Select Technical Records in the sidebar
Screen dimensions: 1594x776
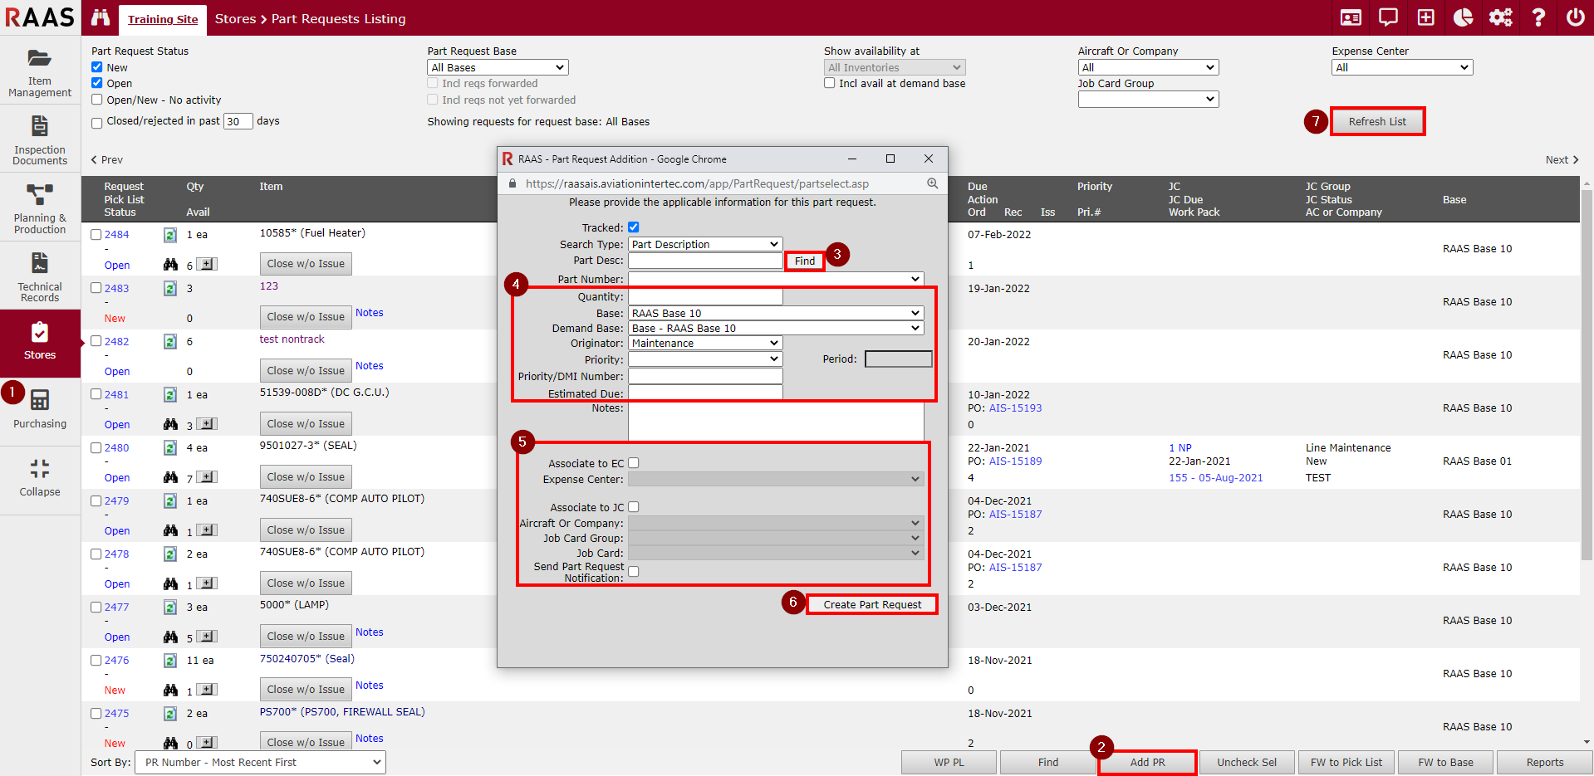39,276
